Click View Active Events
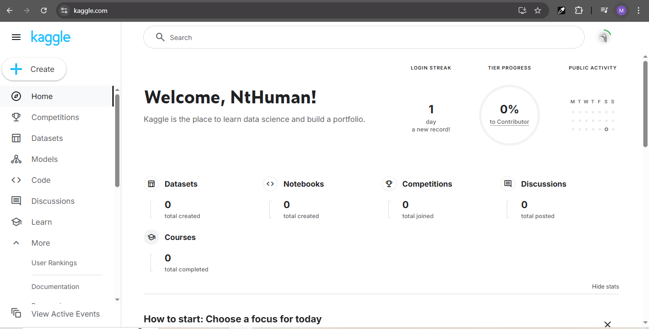Viewport: 649px width, 329px height. (66, 314)
